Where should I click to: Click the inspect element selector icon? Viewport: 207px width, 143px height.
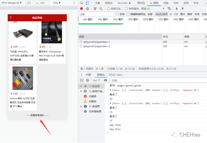pos(82,3)
